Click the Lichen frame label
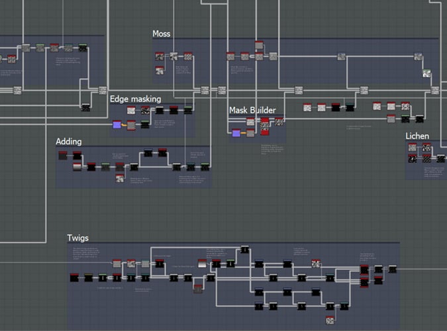 click(x=417, y=136)
